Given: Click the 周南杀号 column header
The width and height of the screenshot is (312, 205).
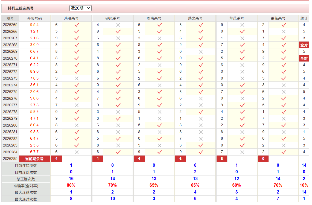Looking at the screenshot, I should [x=154, y=18].
